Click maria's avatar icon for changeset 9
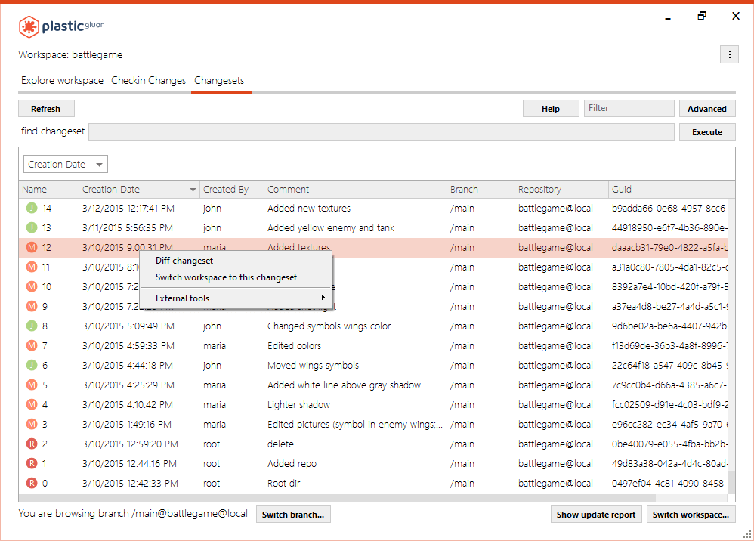The height and width of the screenshot is (541, 754). click(x=32, y=306)
